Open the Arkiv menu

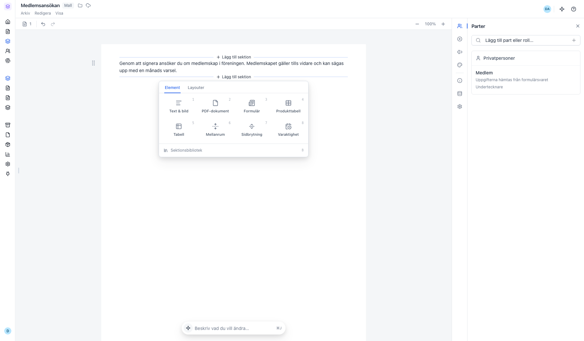pyautogui.click(x=25, y=13)
